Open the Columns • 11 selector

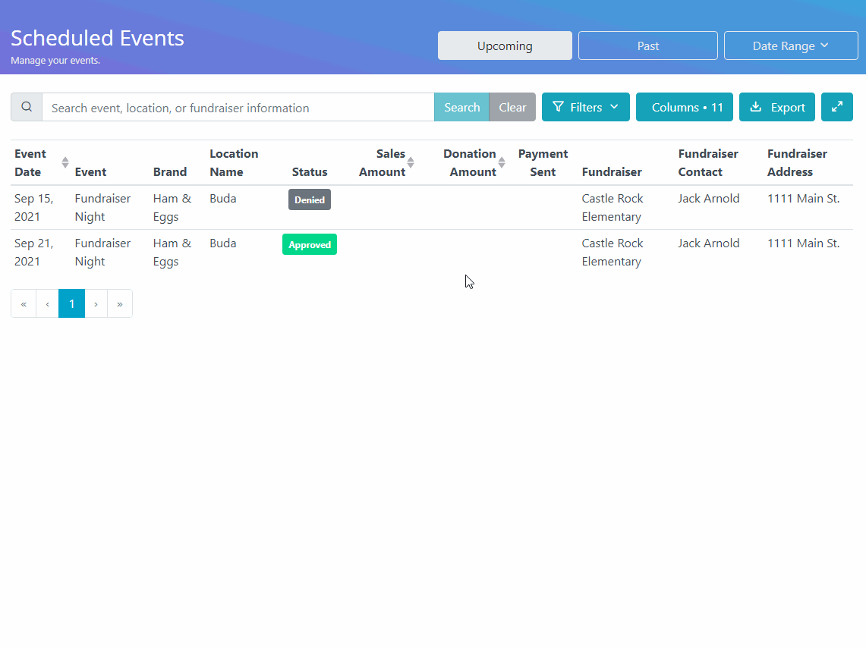[685, 107]
